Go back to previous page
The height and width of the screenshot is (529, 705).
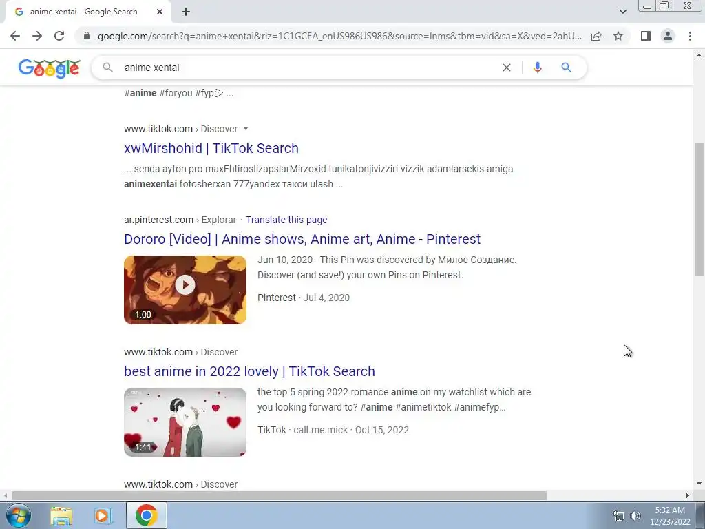point(15,36)
